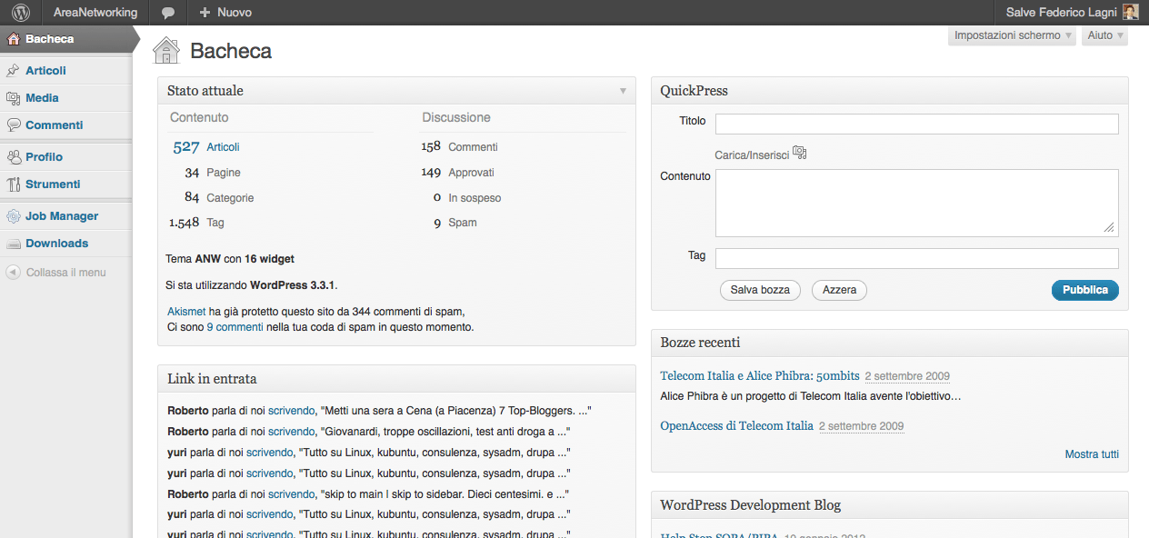
Task: Expand the Impostazioni schermo panel
Action: [1013, 35]
